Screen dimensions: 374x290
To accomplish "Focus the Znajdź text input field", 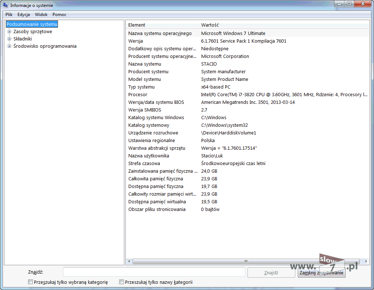I will [154, 272].
